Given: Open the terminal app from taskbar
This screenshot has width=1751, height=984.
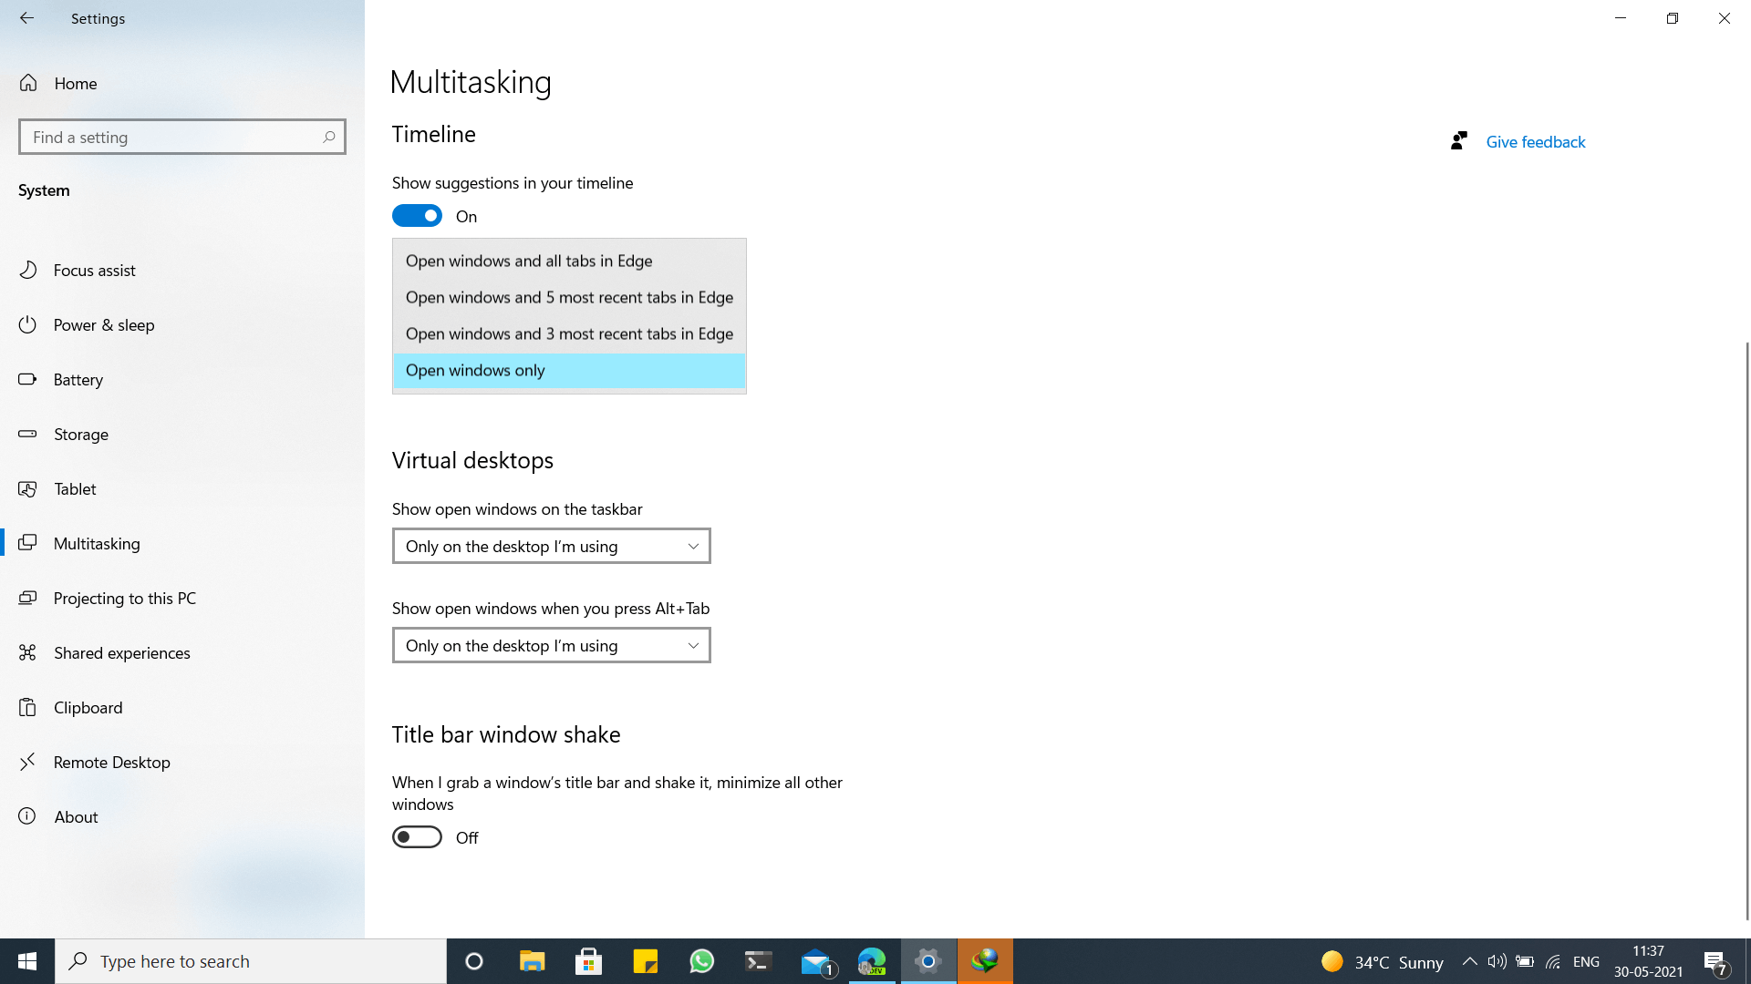Looking at the screenshot, I should (x=758, y=961).
